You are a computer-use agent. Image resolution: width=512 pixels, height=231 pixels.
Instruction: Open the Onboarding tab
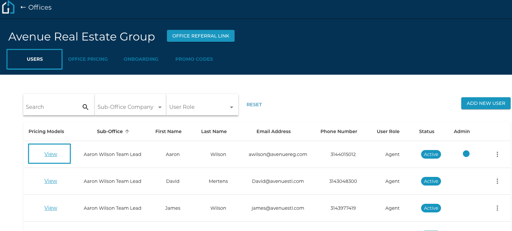141,59
